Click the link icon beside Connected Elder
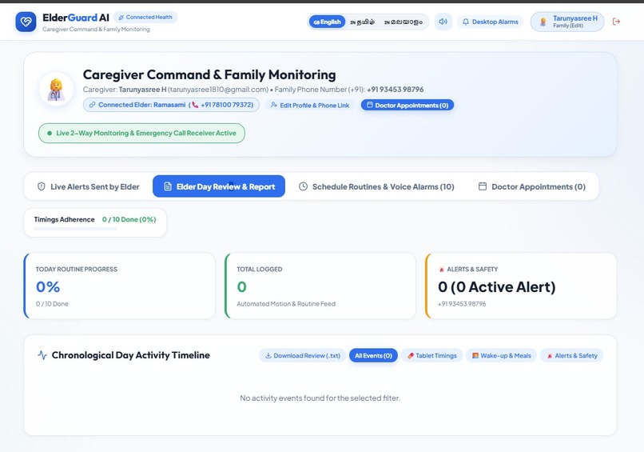 click(93, 105)
